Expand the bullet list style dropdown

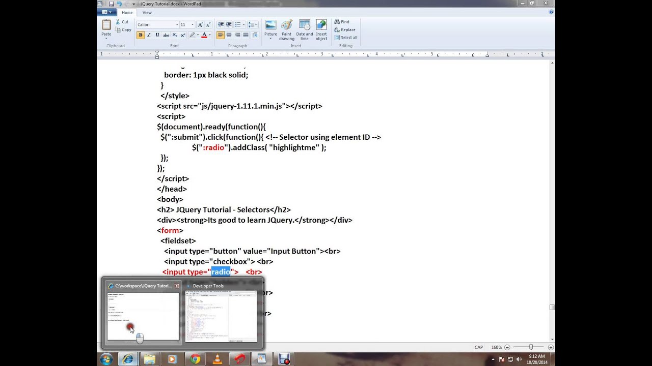[x=243, y=24]
